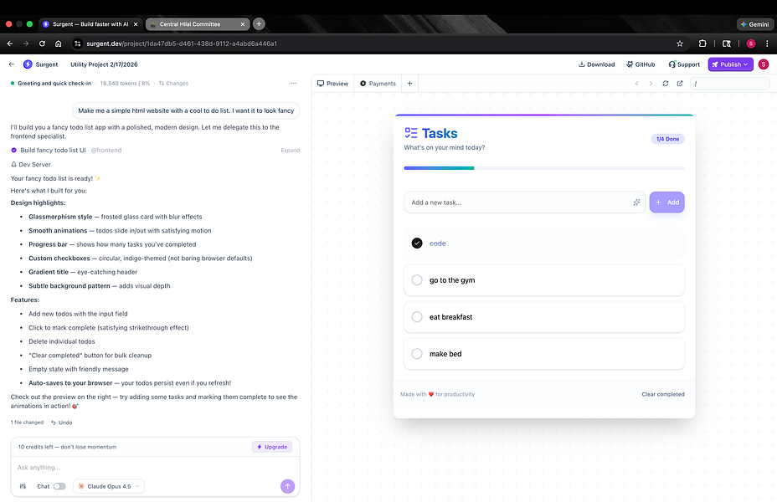
Task: Click the Surgent back arrow in header
Action: pos(12,64)
